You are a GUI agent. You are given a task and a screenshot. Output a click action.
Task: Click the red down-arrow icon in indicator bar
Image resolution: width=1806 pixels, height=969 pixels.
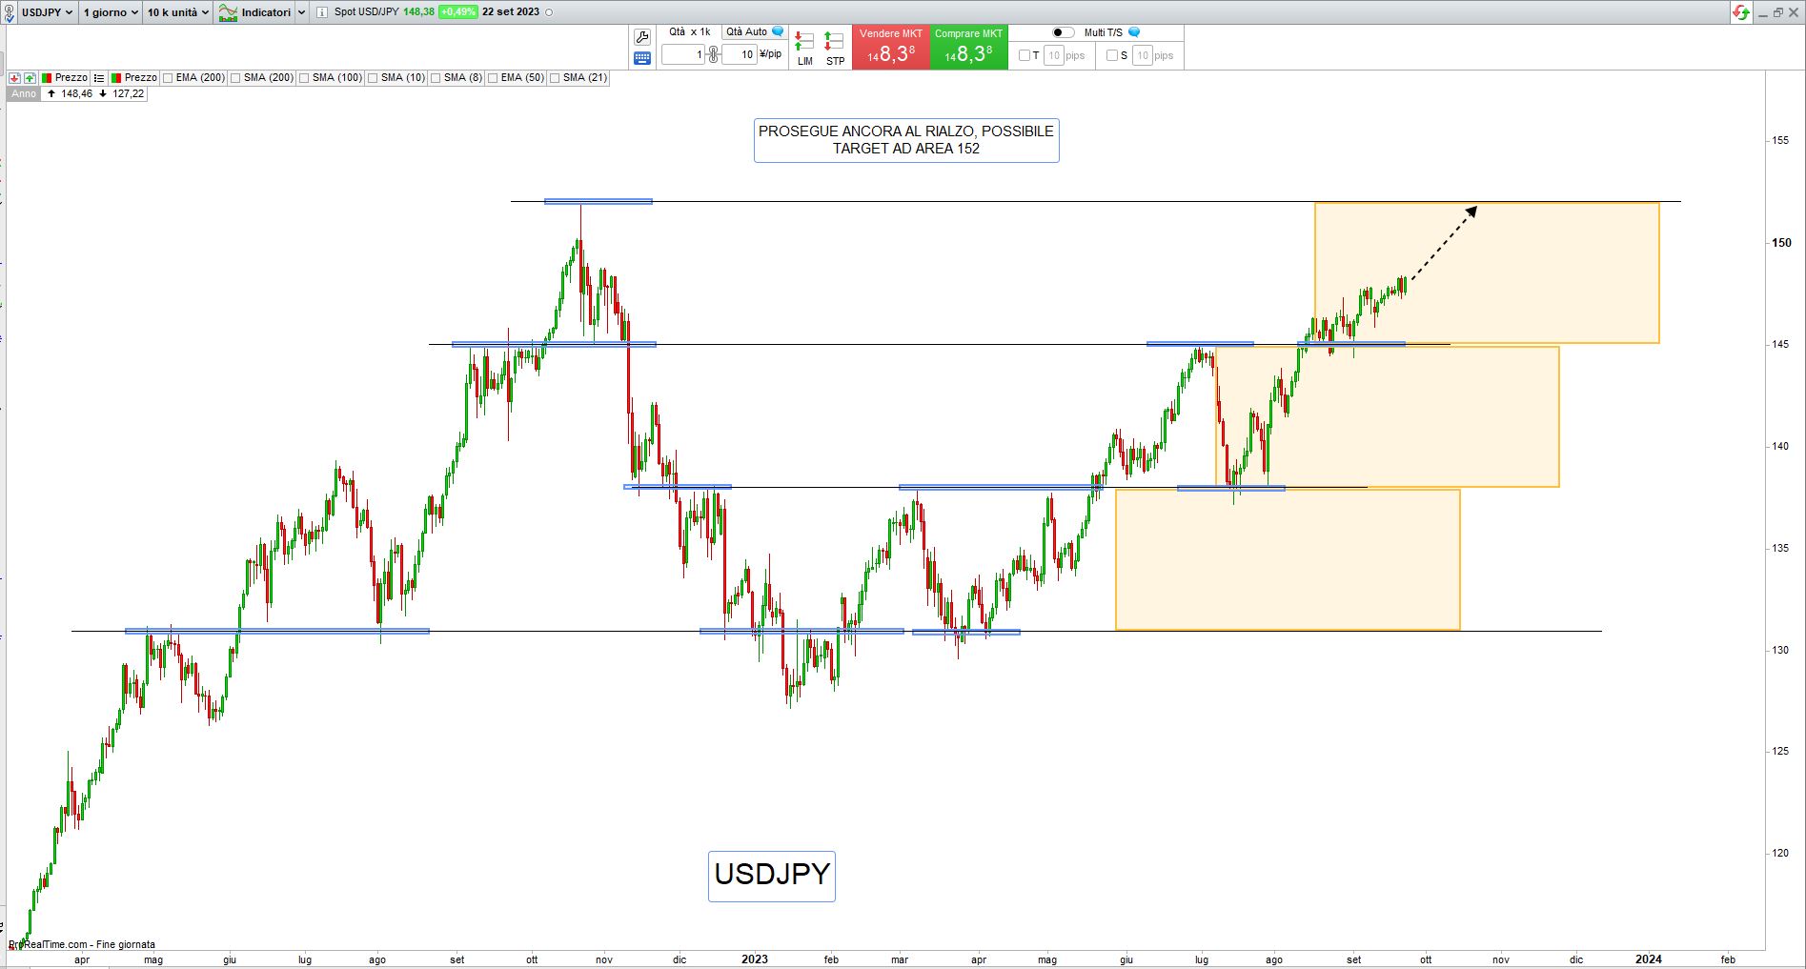(x=15, y=78)
